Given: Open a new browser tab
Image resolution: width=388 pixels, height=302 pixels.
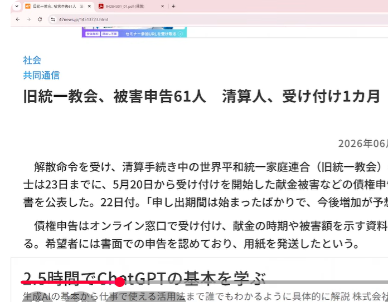Looking at the screenshot, I should click(x=173, y=7).
